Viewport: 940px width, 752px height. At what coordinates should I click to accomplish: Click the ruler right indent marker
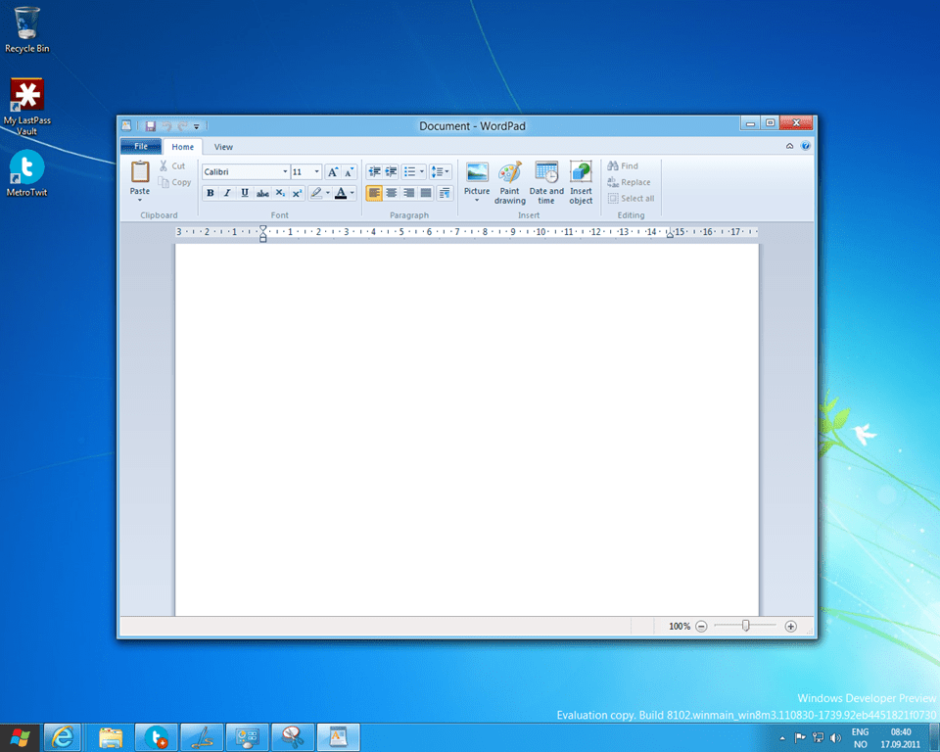(670, 235)
